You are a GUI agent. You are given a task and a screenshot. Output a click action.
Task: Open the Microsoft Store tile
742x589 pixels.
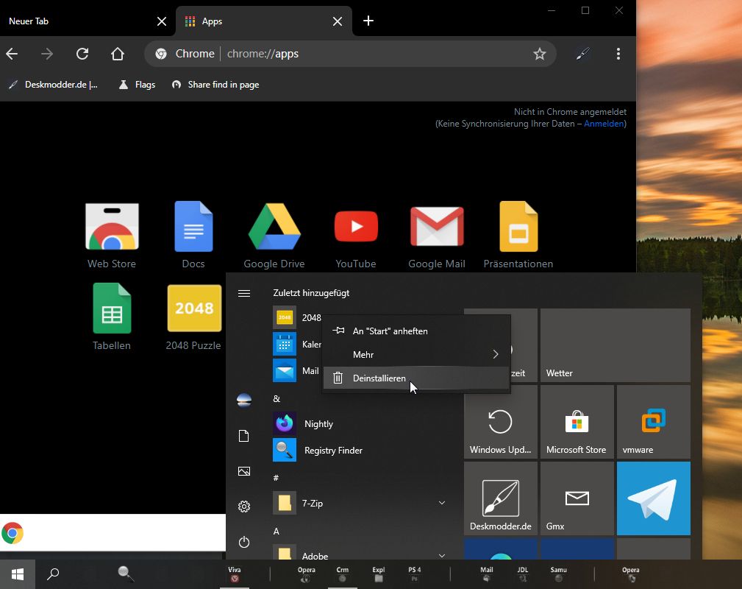[x=577, y=422]
